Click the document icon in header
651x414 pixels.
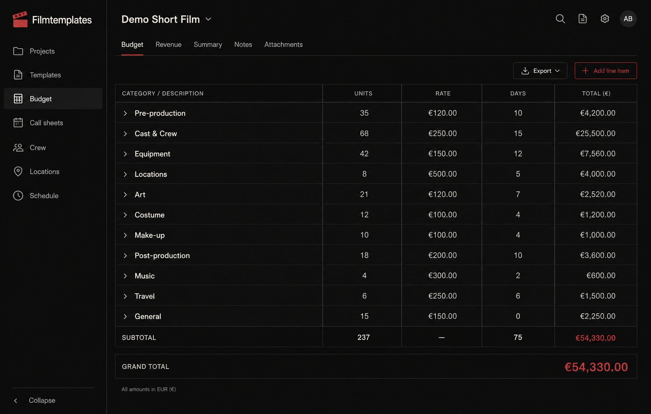583,19
